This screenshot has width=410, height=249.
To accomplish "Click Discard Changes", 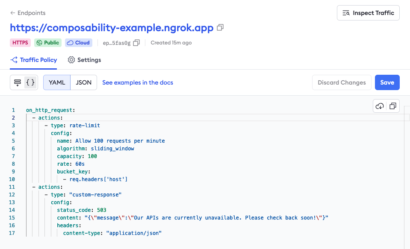I will [x=342, y=82].
